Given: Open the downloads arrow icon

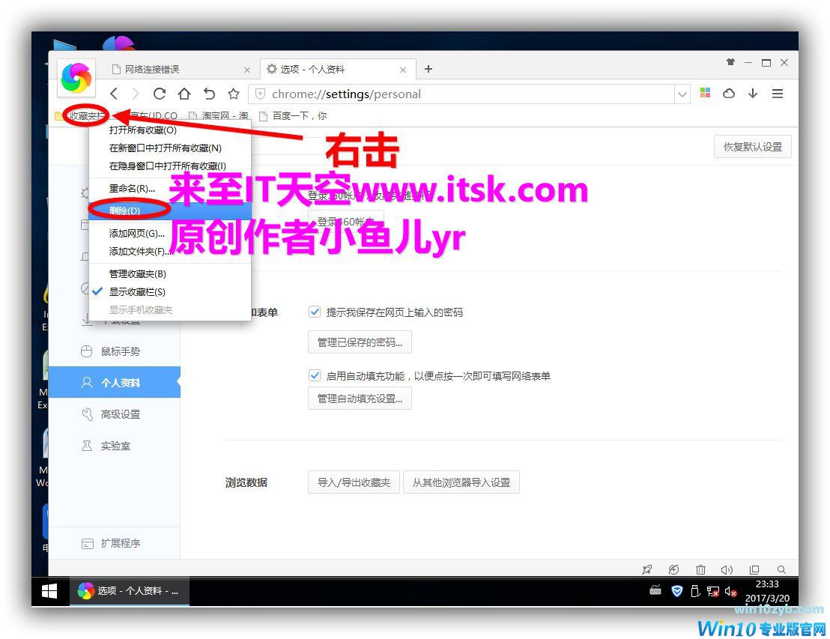Looking at the screenshot, I should click(x=753, y=94).
